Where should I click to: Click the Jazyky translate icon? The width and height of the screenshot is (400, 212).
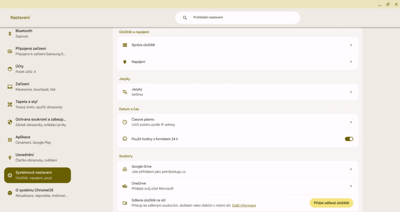click(125, 92)
